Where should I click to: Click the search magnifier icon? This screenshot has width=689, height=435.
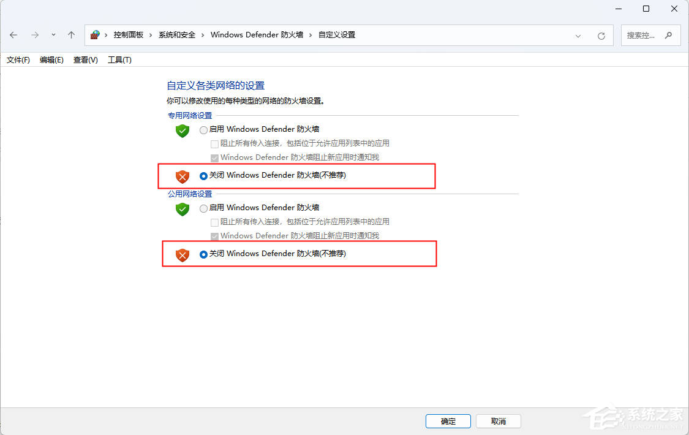[x=668, y=35]
